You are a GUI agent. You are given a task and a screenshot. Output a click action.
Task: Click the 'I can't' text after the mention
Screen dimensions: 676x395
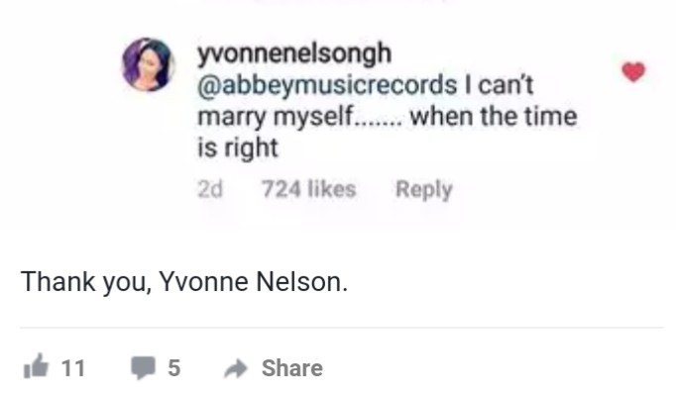[x=500, y=85]
